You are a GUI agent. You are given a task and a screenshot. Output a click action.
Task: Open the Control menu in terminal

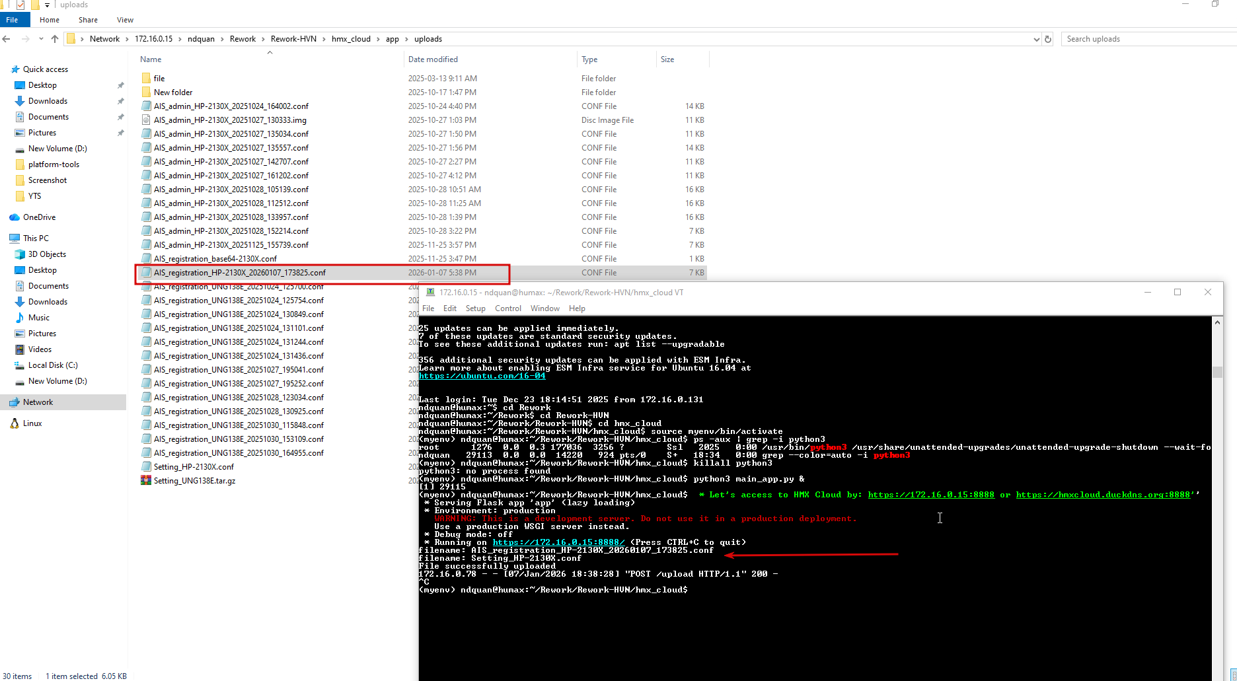[508, 308]
